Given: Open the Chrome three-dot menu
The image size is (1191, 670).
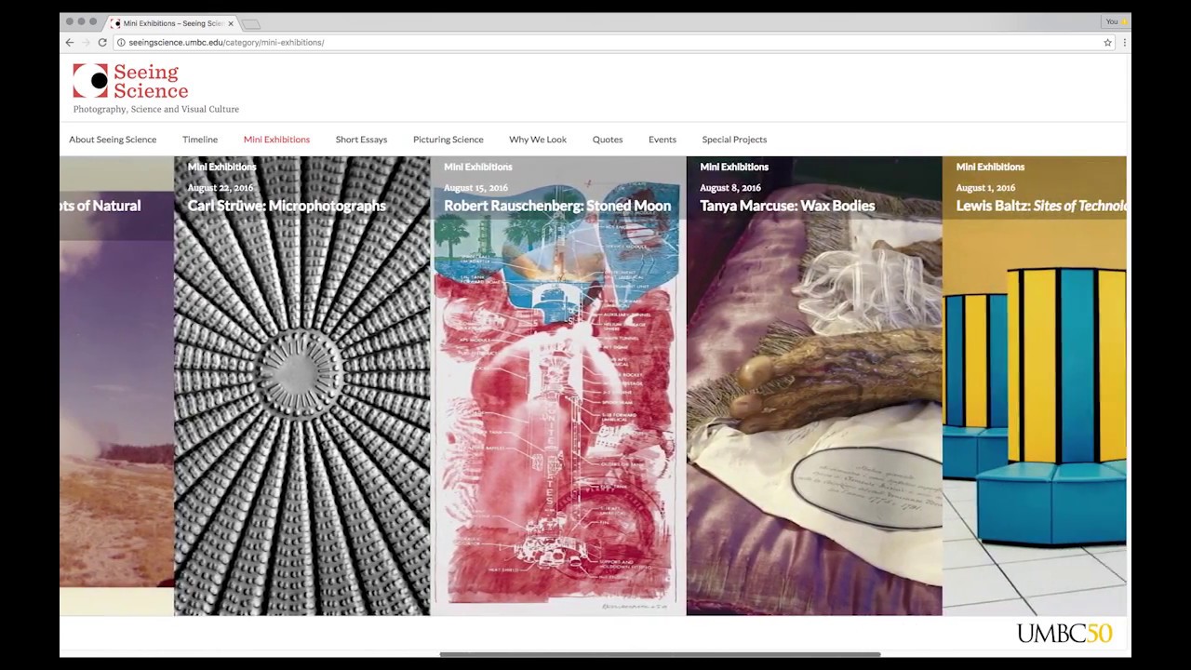Looking at the screenshot, I should tap(1124, 42).
